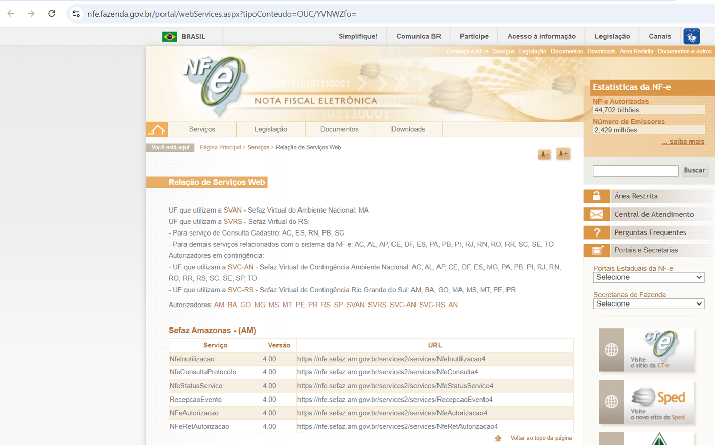Click the Sefaz Amazonas - (AM) heading
Screen dimensions: 715x445
point(212,331)
